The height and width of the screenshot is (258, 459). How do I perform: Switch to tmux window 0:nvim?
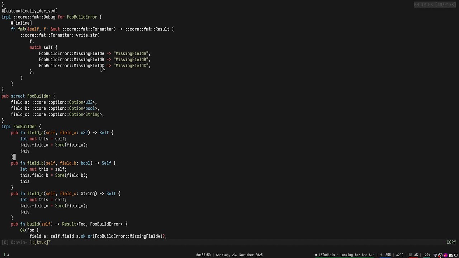coord(19,243)
